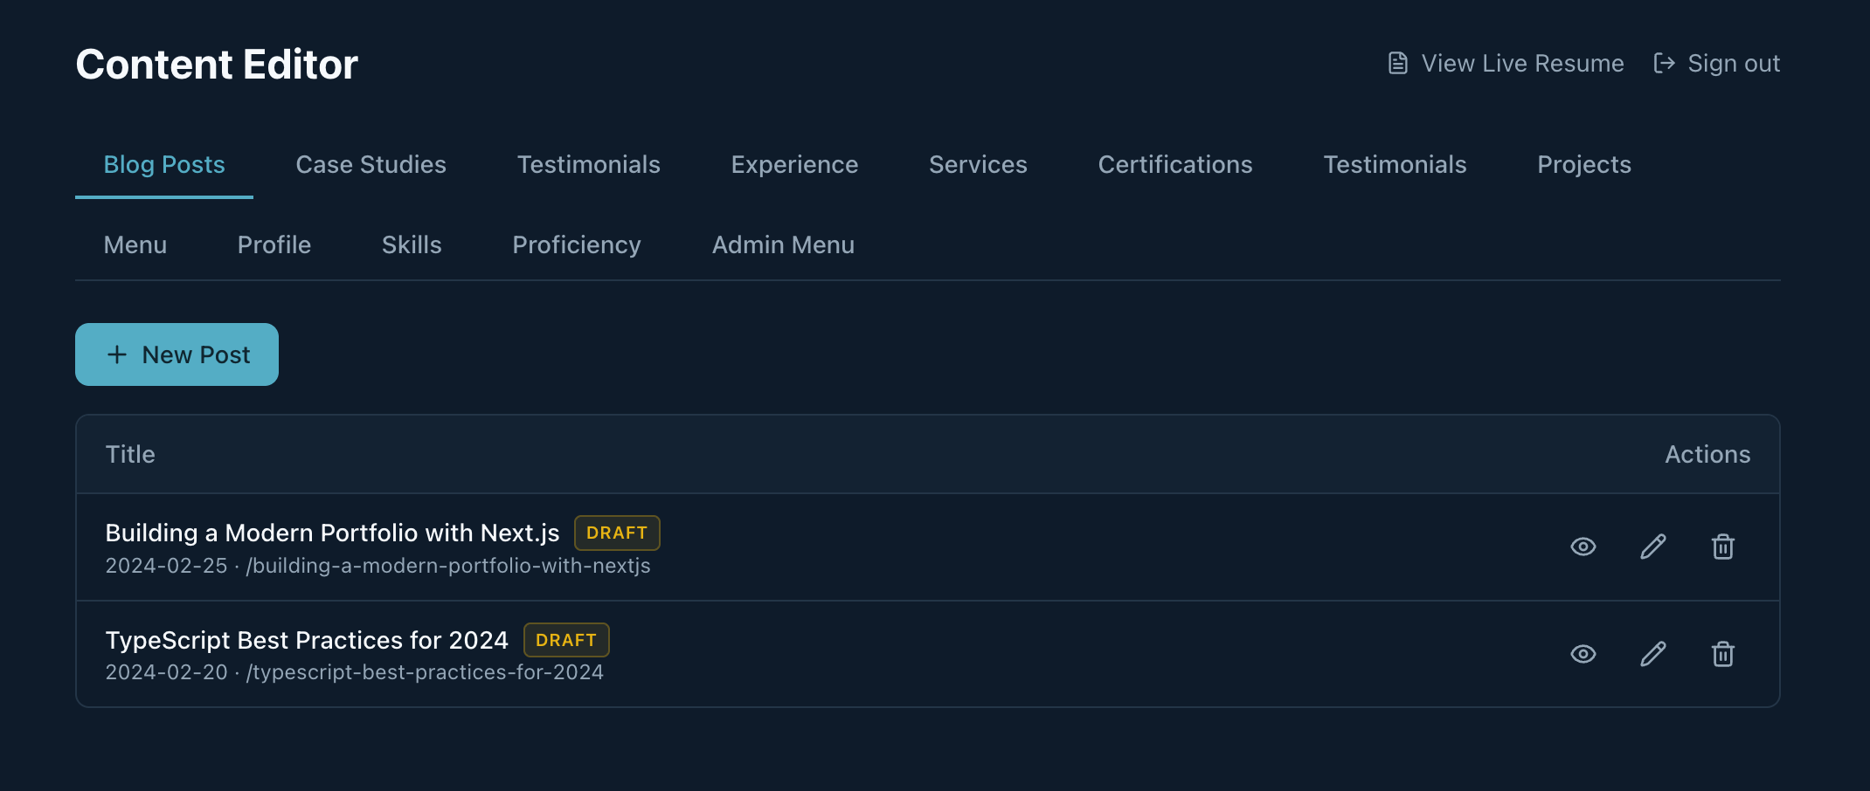The image size is (1870, 791).
Task: Click the plus icon in New Post
Action: click(116, 354)
